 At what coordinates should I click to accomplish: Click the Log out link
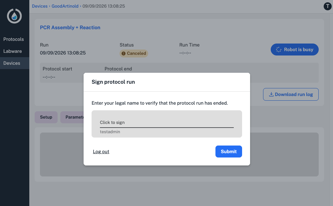pyautogui.click(x=101, y=152)
